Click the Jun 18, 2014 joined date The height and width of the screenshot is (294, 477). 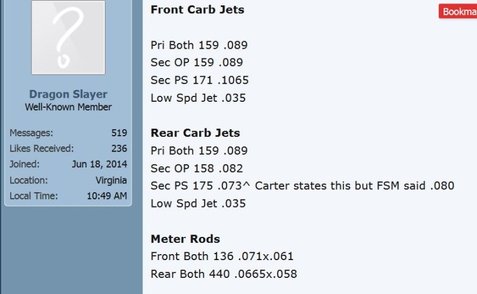point(100,164)
